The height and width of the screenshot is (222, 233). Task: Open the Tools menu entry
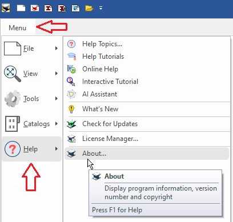31,99
